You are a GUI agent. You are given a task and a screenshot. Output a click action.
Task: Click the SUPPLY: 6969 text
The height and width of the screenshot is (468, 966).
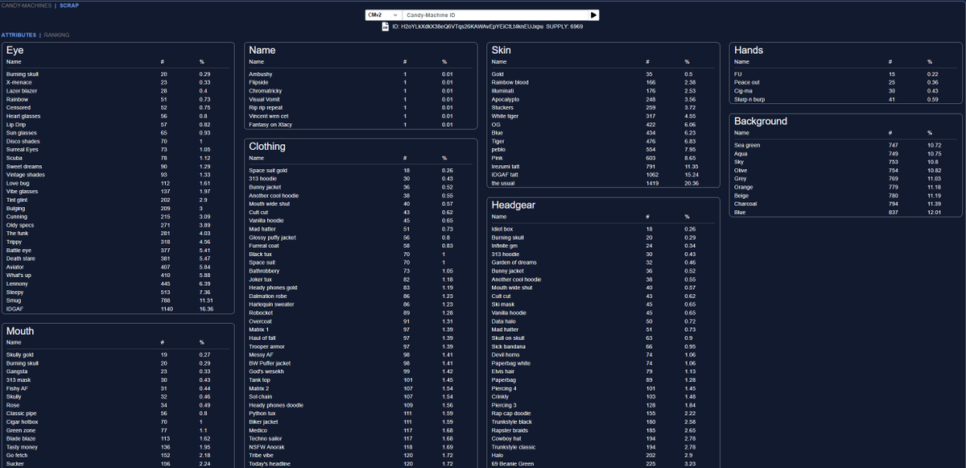click(x=564, y=27)
